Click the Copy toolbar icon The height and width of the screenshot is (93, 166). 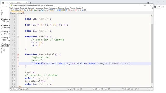(30, 10)
